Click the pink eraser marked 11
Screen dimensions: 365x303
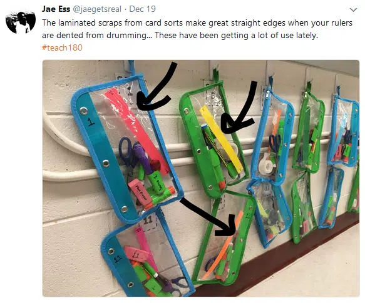[136, 254]
